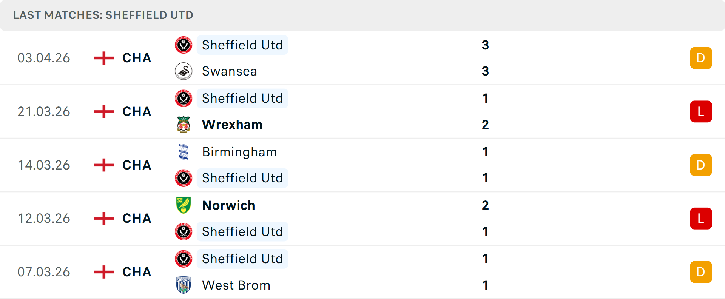Click the Wrexham club crest
The width and height of the screenshot is (725, 299).
pos(183,125)
